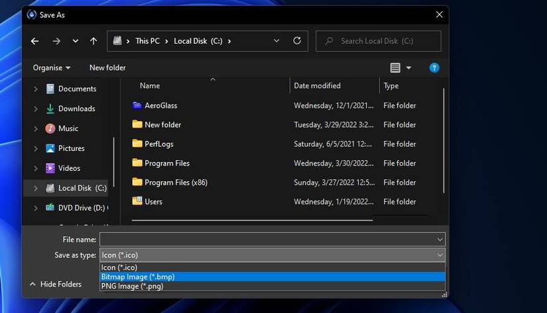This screenshot has width=547, height=313.
Task: Go up one folder level arrow
Action: (x=93, y=41)
